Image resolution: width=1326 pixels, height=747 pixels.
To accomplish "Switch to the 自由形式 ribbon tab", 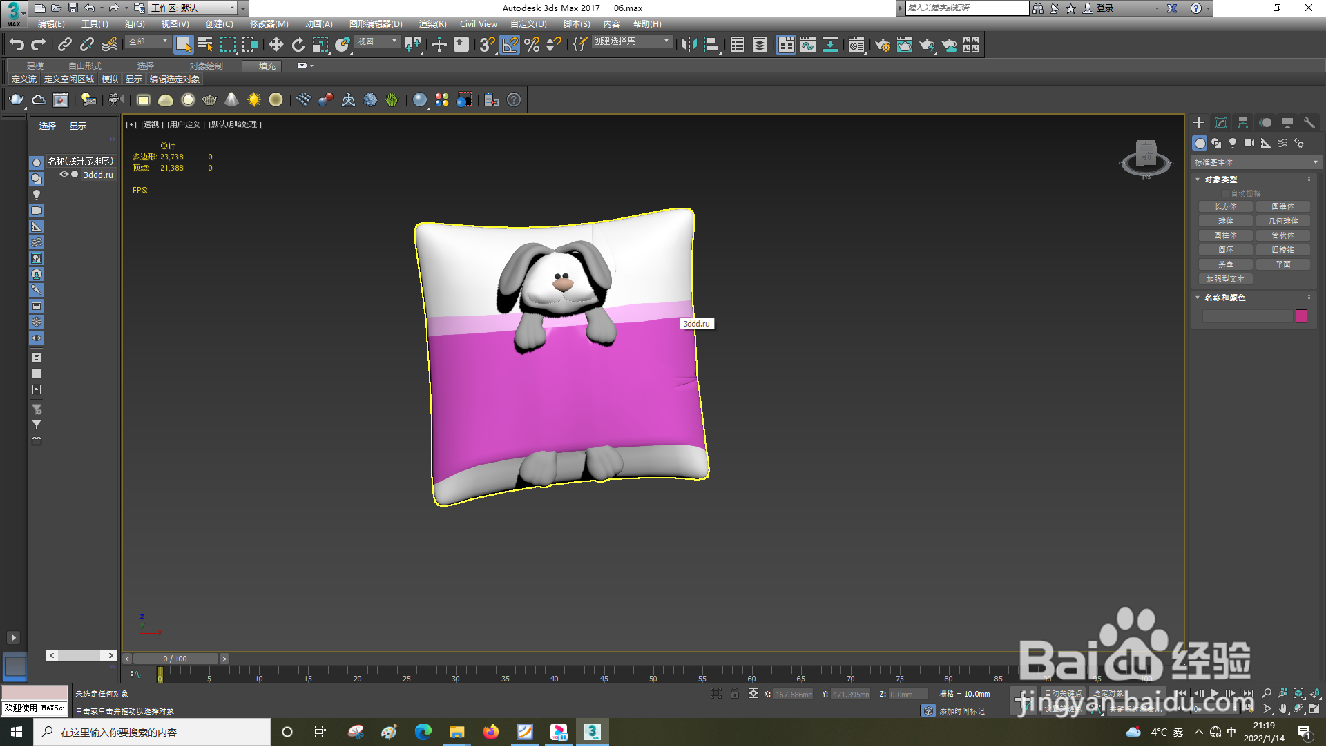I will [84, 66].
